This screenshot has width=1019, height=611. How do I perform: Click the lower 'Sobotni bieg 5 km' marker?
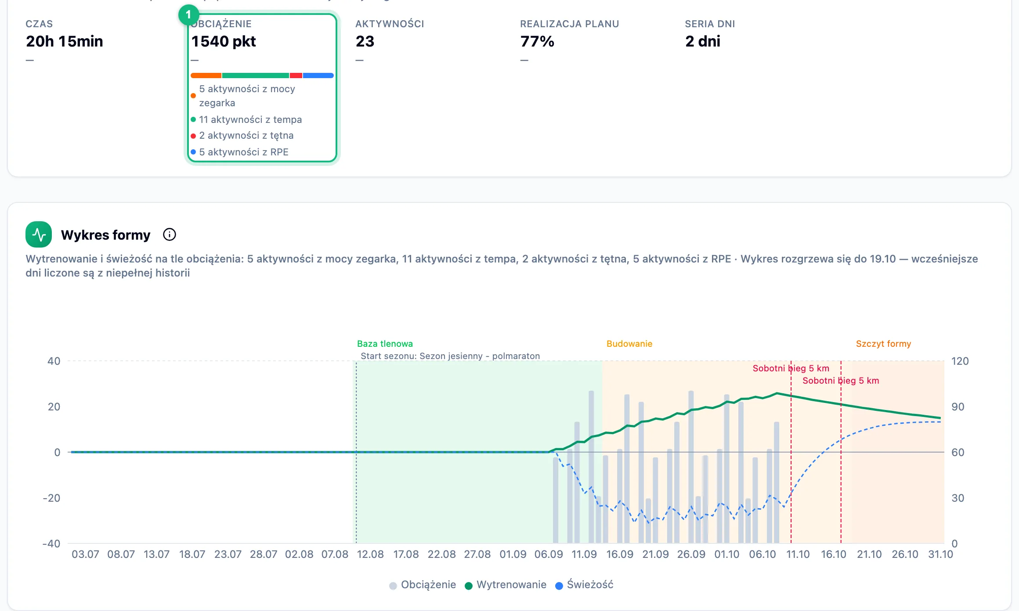tap(841, 381)
